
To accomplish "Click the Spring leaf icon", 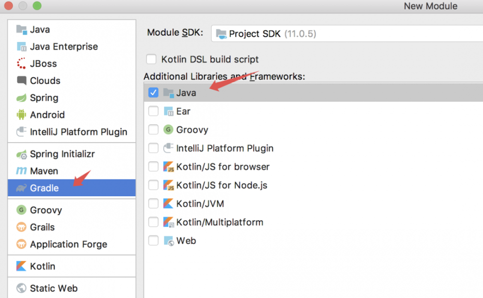I will coord(21,98).
